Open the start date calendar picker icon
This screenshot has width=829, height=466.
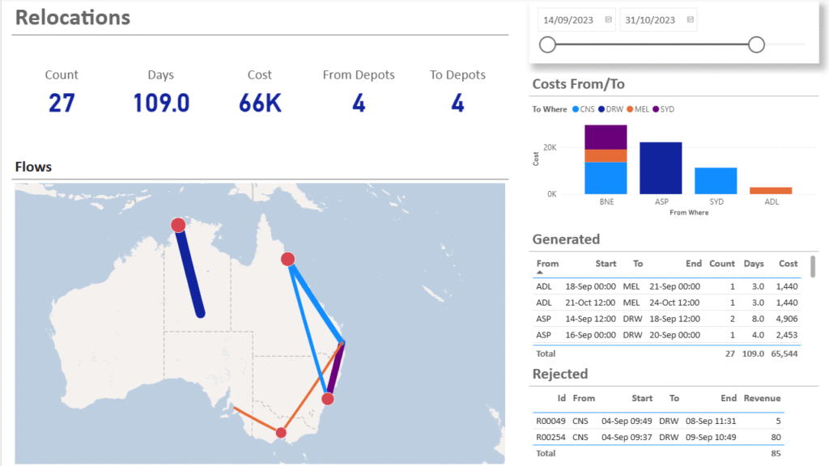click(x=606, y=19)
